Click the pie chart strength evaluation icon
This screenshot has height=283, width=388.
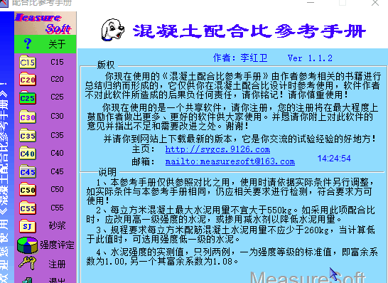click(x=27, y=245)
